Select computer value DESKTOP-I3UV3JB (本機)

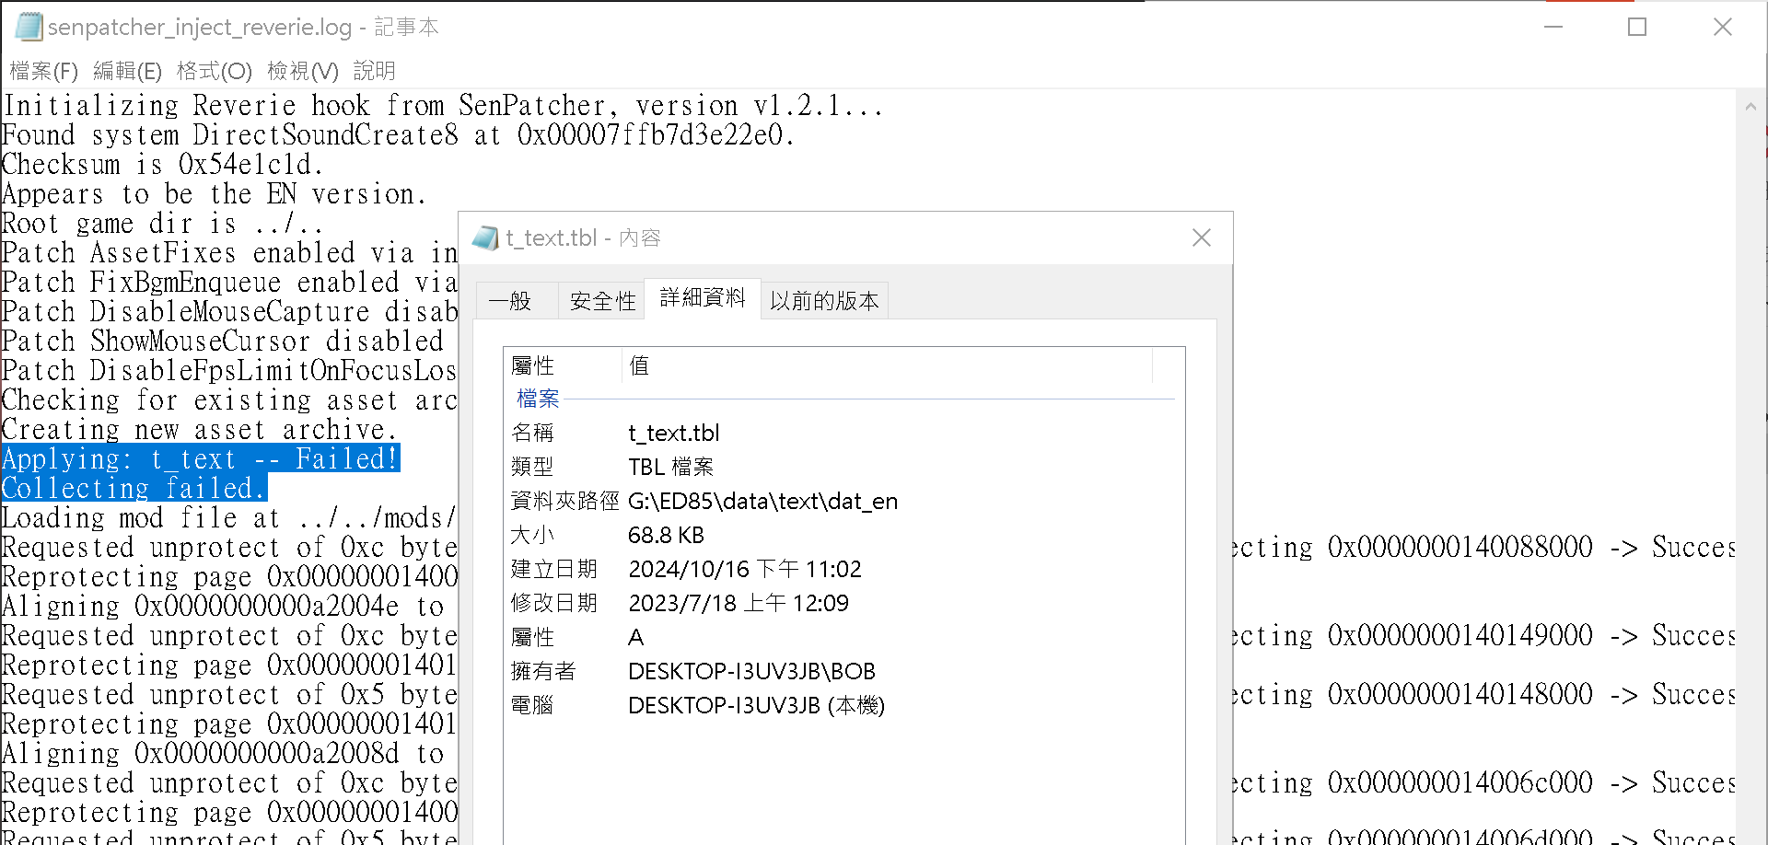pos(756,706)
